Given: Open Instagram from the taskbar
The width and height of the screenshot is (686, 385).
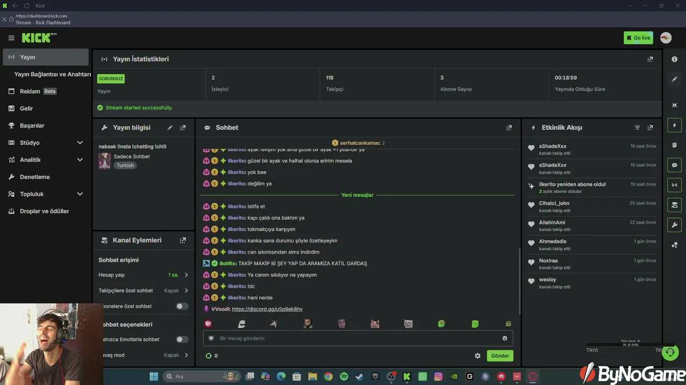Looking at the screenshot, I should [438, 376].
